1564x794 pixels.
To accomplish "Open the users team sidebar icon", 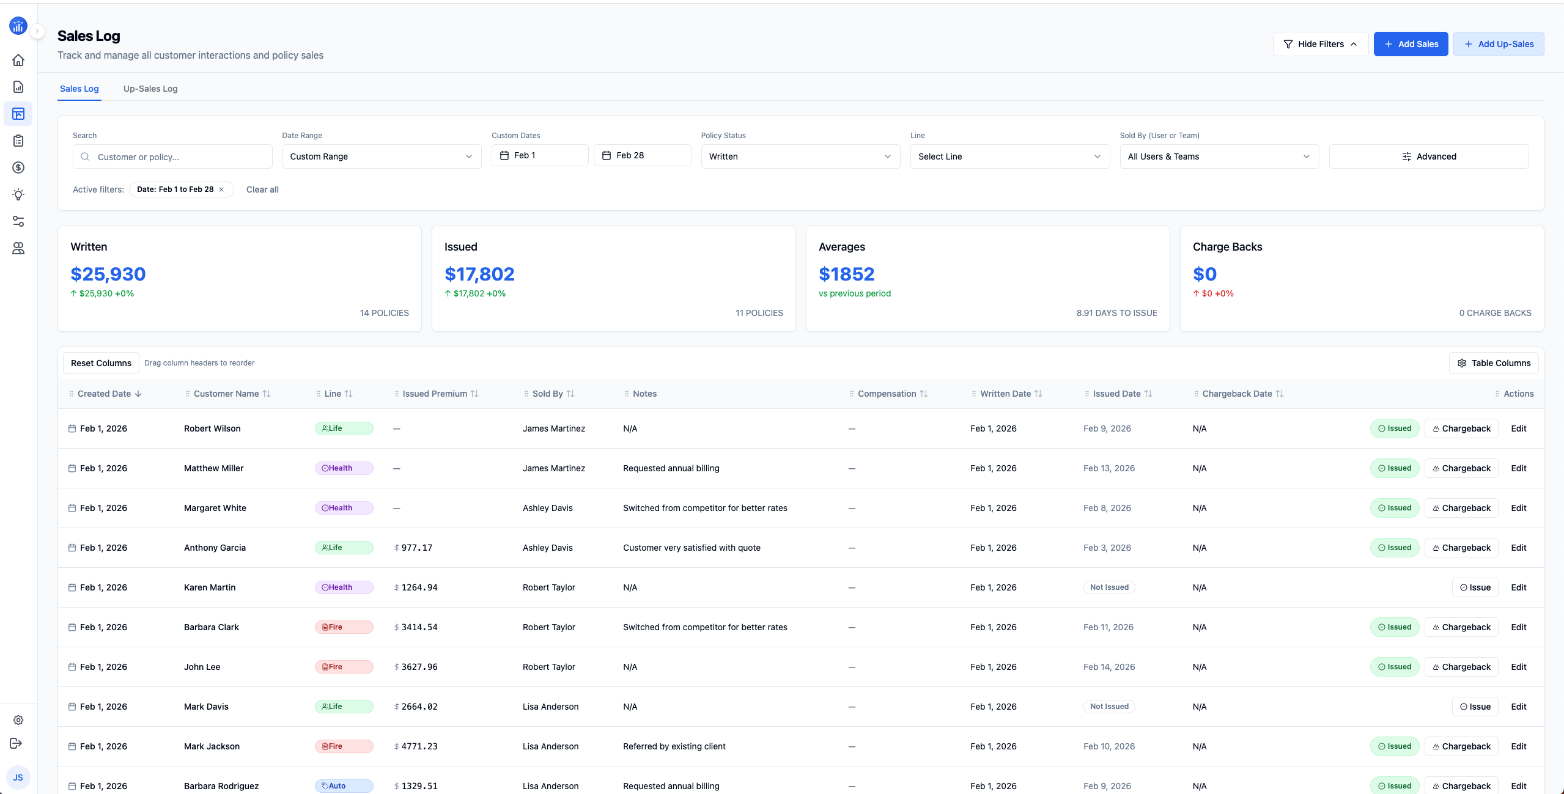I will pos(18,248).
